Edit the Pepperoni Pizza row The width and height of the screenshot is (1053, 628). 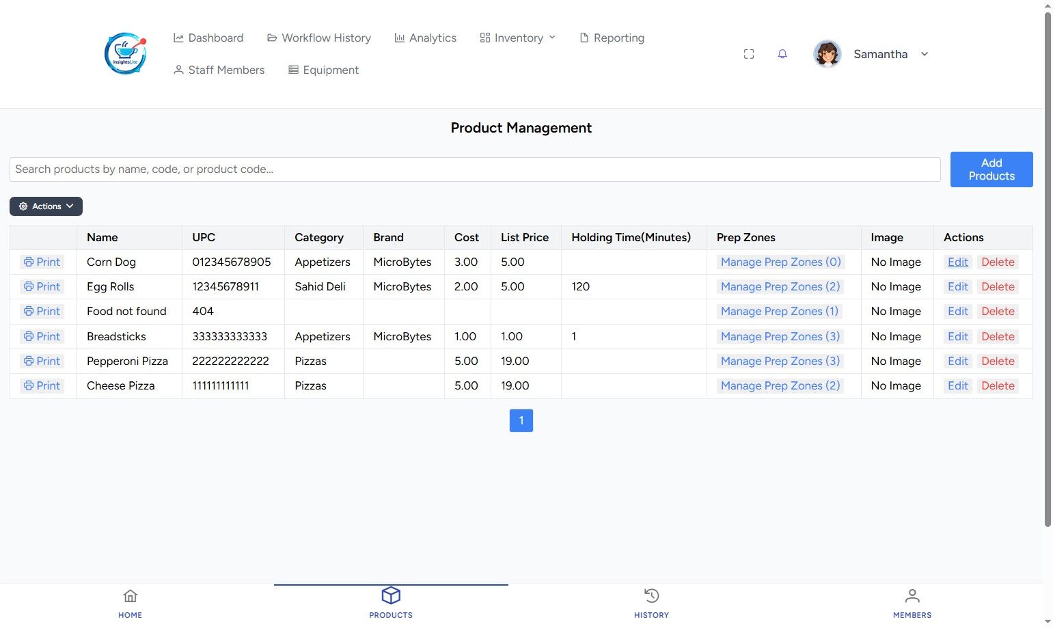(957, 361)
